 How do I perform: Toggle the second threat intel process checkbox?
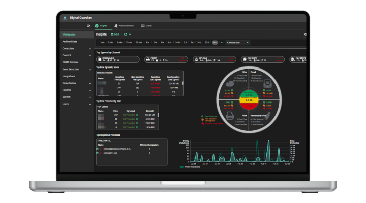[x=98, y=152]
